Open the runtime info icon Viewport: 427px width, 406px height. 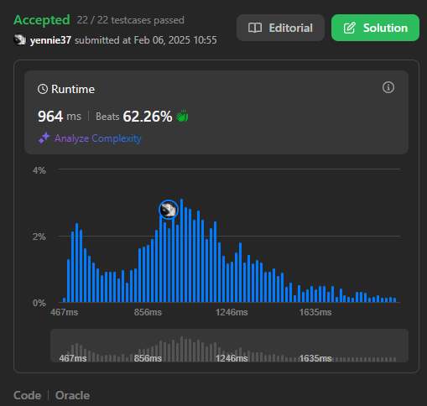point(388,87)
